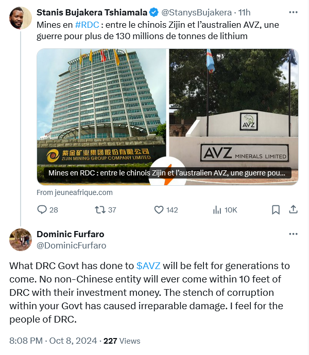Open the Dominic Furfaro display name

70,234
